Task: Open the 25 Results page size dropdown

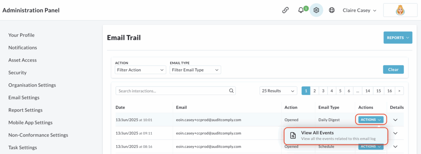Action: [278, 91]
